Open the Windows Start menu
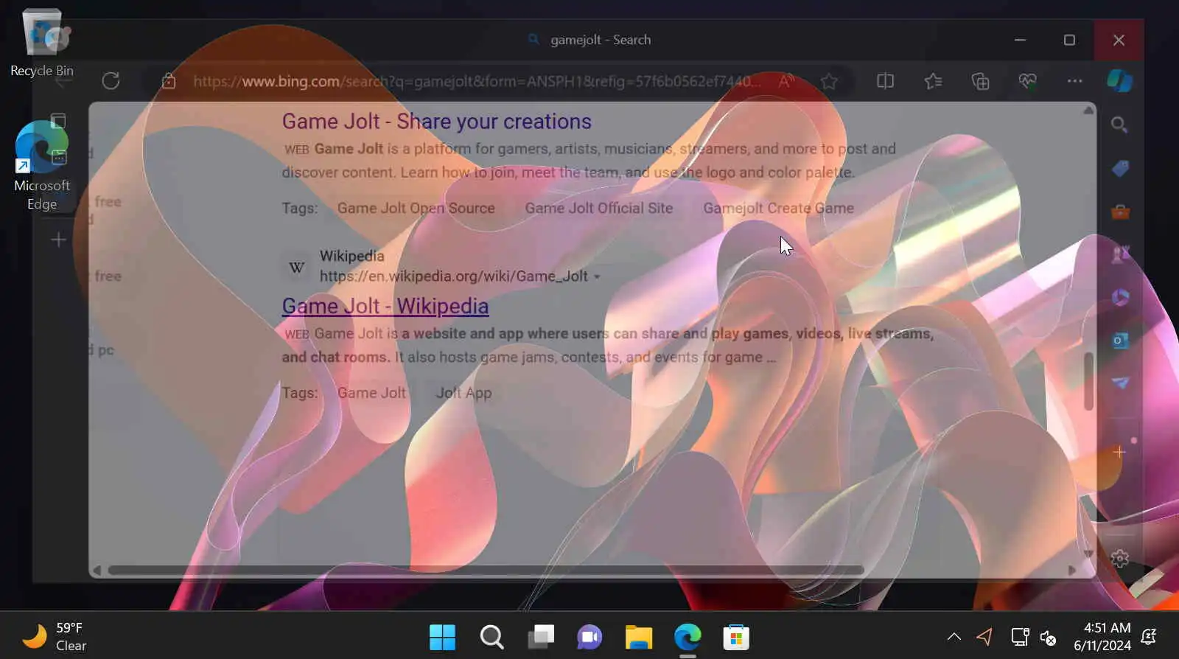The image size is (1179, 659). tap(442, 637)
